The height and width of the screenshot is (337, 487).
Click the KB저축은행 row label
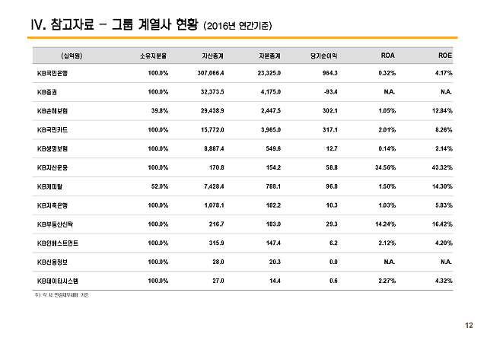[x=53, y=205]
